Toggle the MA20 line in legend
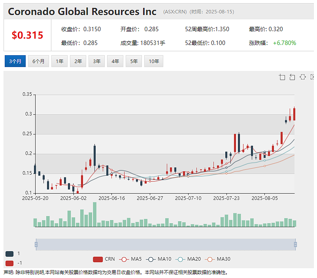317x278 pixels. pos(188,259)
